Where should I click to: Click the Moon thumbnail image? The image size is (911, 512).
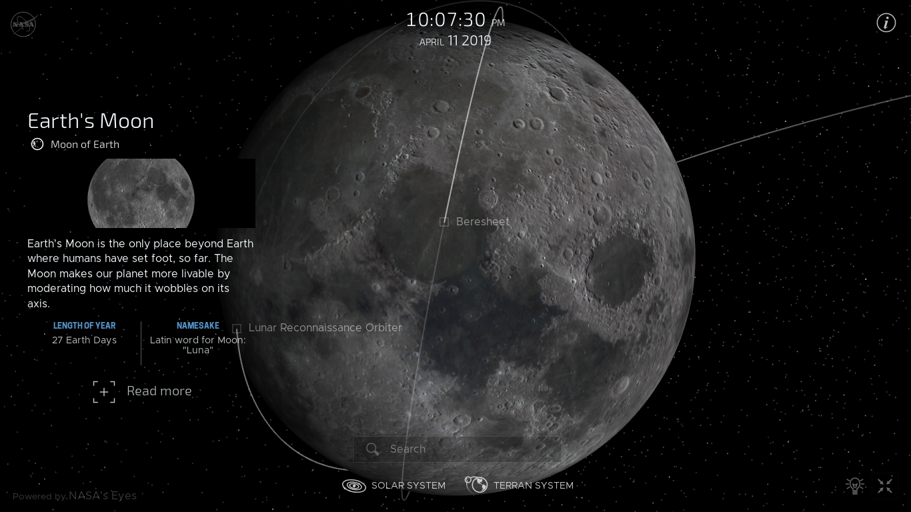click(141, 193)
